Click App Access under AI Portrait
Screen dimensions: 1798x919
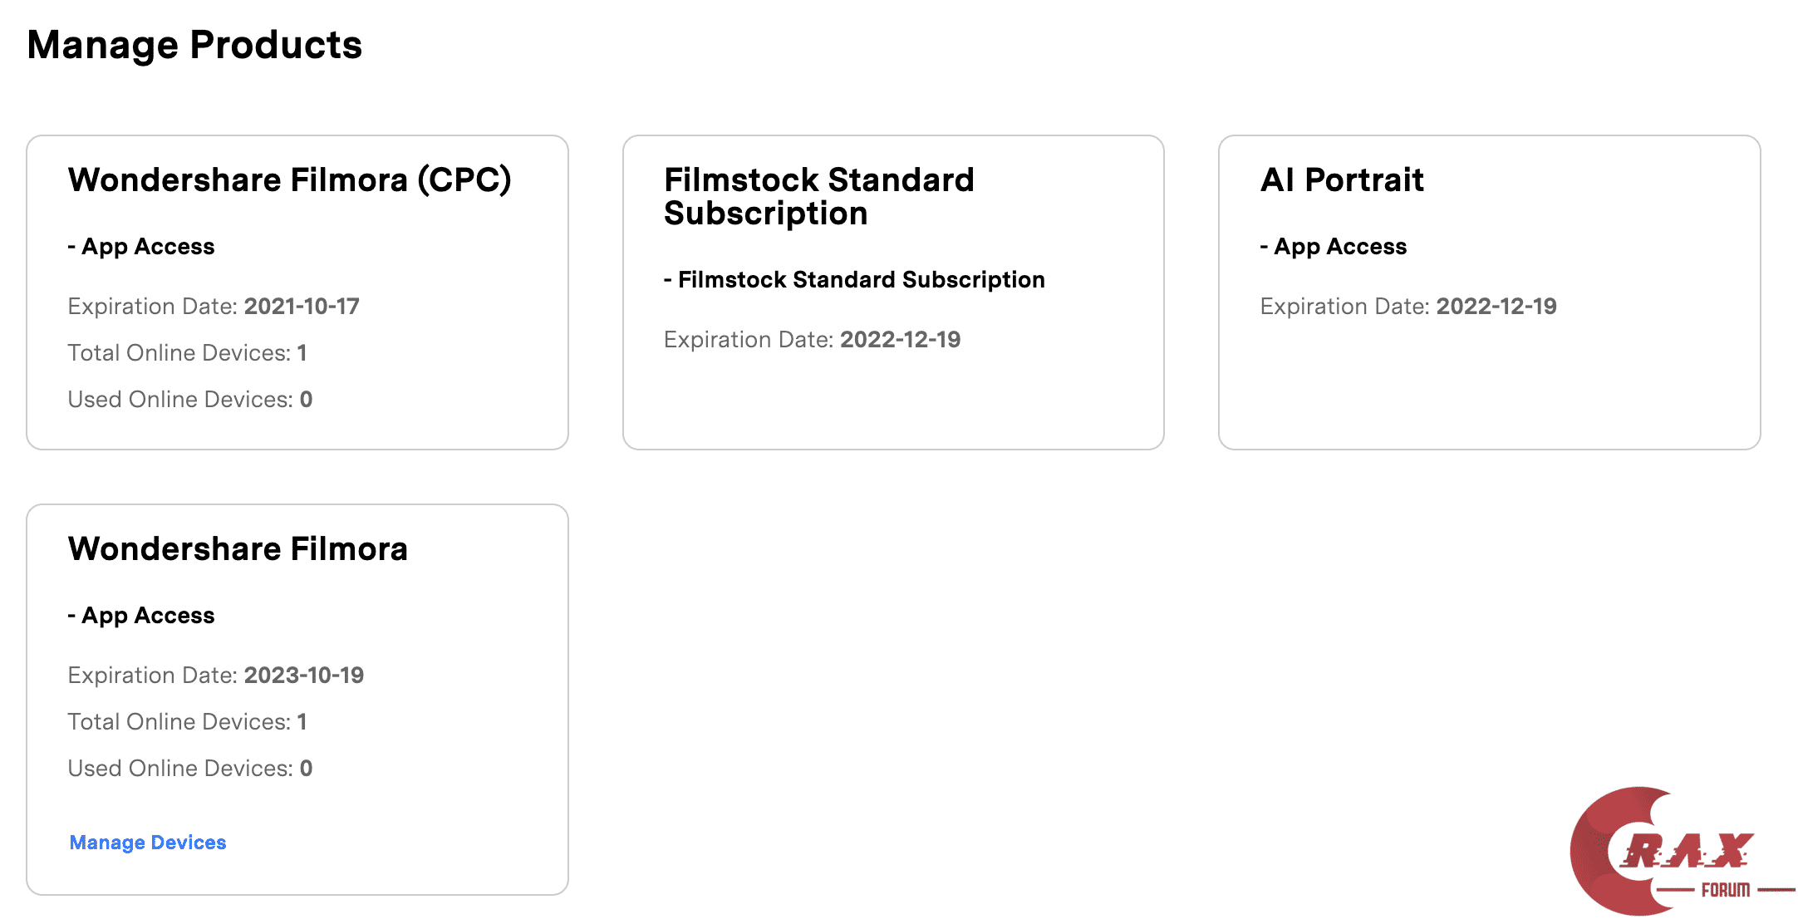click(x=1334, y=247)
